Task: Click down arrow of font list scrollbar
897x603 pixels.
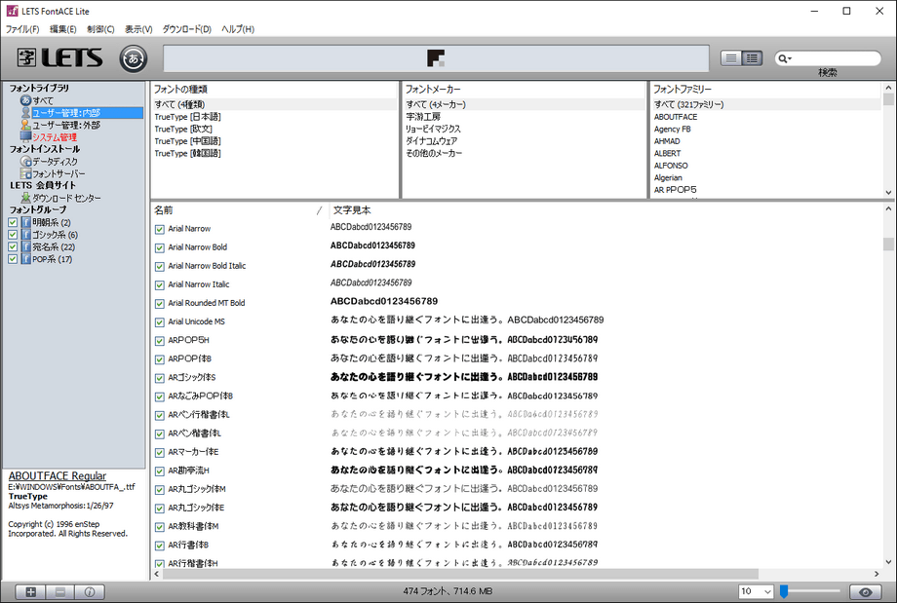Action: (x=888, y=562)
